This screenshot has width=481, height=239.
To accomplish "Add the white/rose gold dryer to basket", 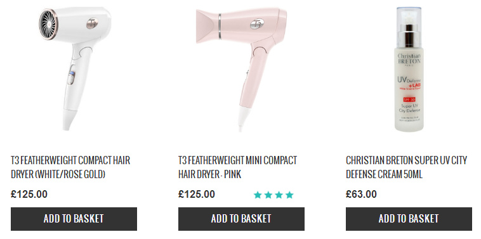I will (74, 219).
